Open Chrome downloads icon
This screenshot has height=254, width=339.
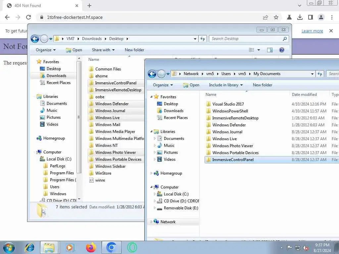pos(300,17)
